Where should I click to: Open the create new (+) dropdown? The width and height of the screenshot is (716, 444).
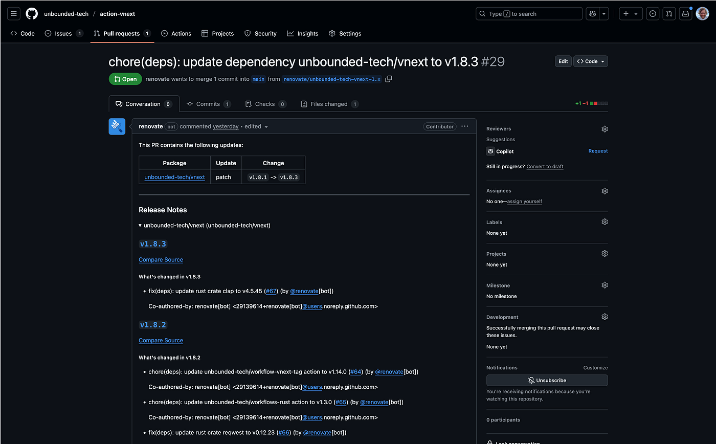click(x=631, y=13)
